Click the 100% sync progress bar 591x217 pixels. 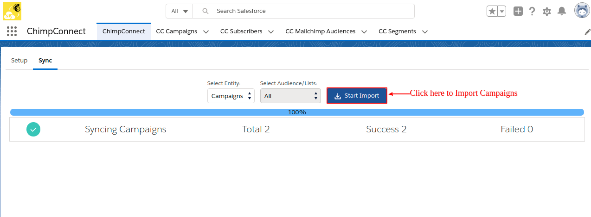click(297, 112)
